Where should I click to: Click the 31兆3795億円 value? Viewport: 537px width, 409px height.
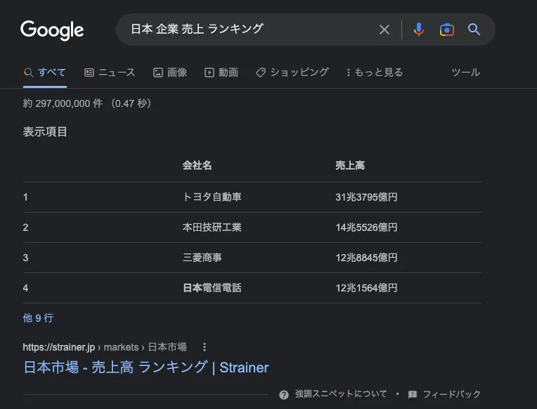pos(366,197)
